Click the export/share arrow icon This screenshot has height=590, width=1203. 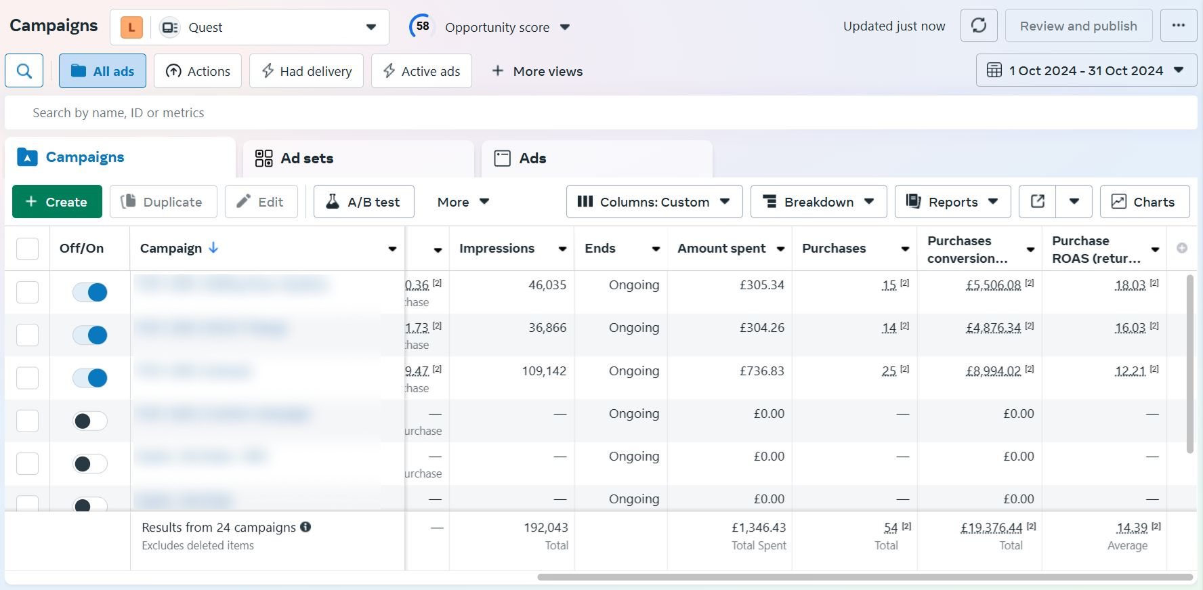pyautogui.click(x=1038, y=202)
